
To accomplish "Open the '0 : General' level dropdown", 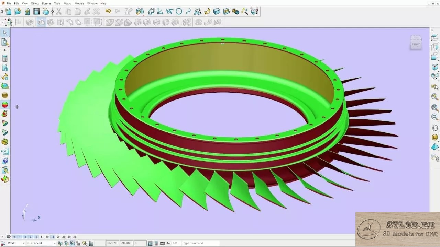I will [54, 243].
